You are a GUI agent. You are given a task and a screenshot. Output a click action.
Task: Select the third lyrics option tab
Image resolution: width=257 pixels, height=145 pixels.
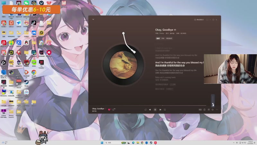pos(169,38)
